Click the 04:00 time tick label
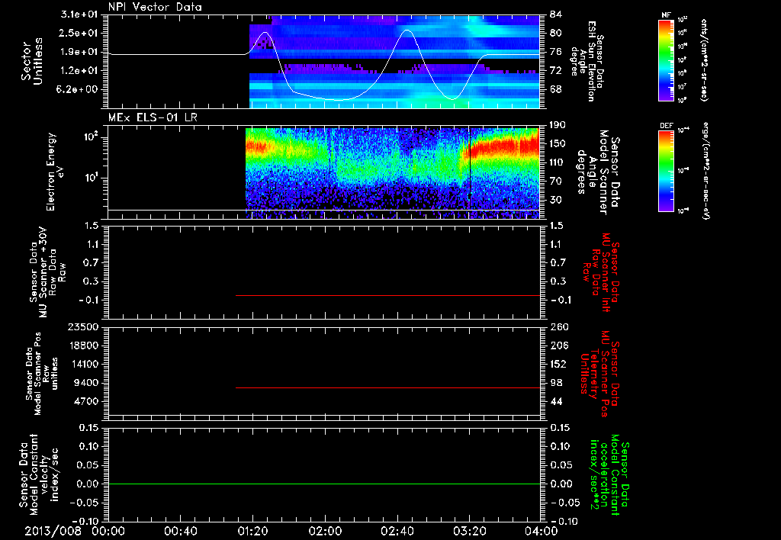This screenshot has width=781, height=540. coord(542,531)
